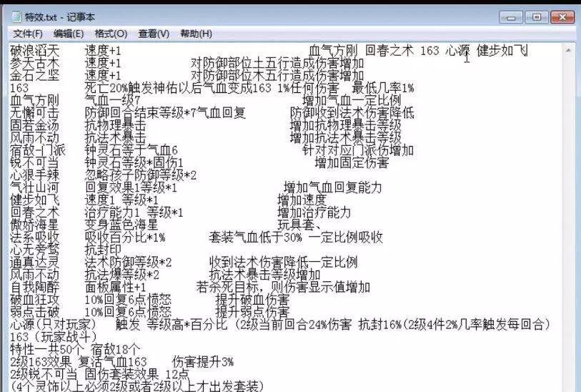The width and height of the screenshot is (581, 392).
Task: Click on the text 提升破血伤害
Action: [x=252, y=300]
